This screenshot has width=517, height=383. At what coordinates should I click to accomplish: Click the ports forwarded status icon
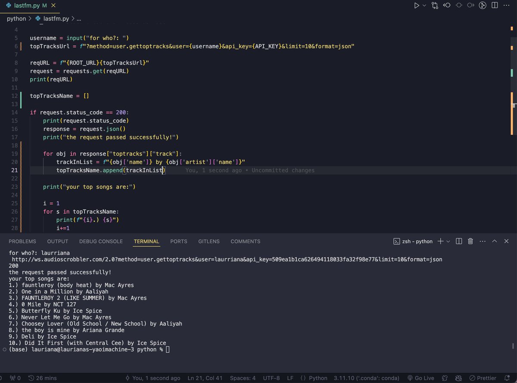[x=16, y=378]
